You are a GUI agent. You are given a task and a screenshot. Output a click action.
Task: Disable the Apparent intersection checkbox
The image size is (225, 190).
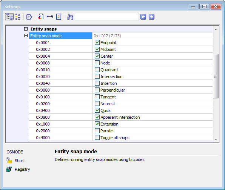tap(97, 117)
